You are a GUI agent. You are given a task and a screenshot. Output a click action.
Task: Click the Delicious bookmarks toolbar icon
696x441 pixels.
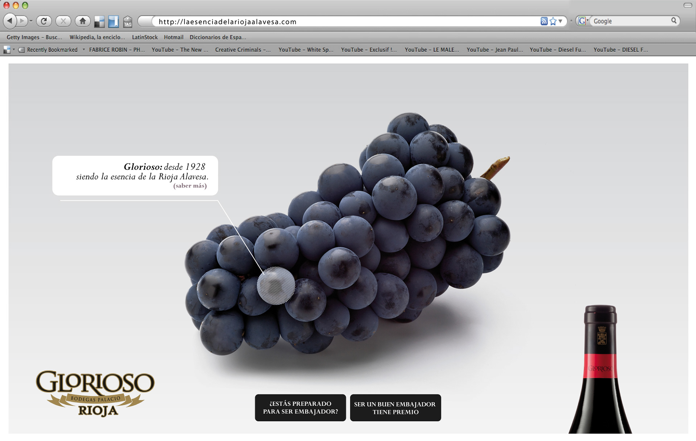click(99, 22)
